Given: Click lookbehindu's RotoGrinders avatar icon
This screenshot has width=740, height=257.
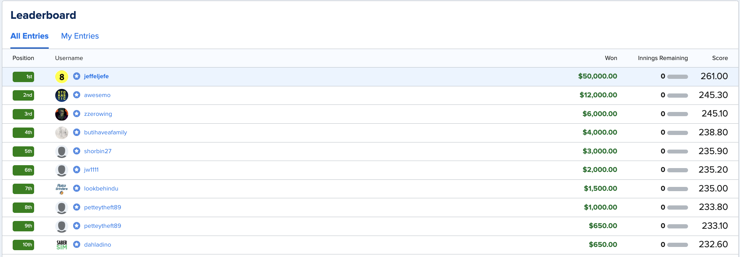Looking at the screenshot, I should pos(62,189).
